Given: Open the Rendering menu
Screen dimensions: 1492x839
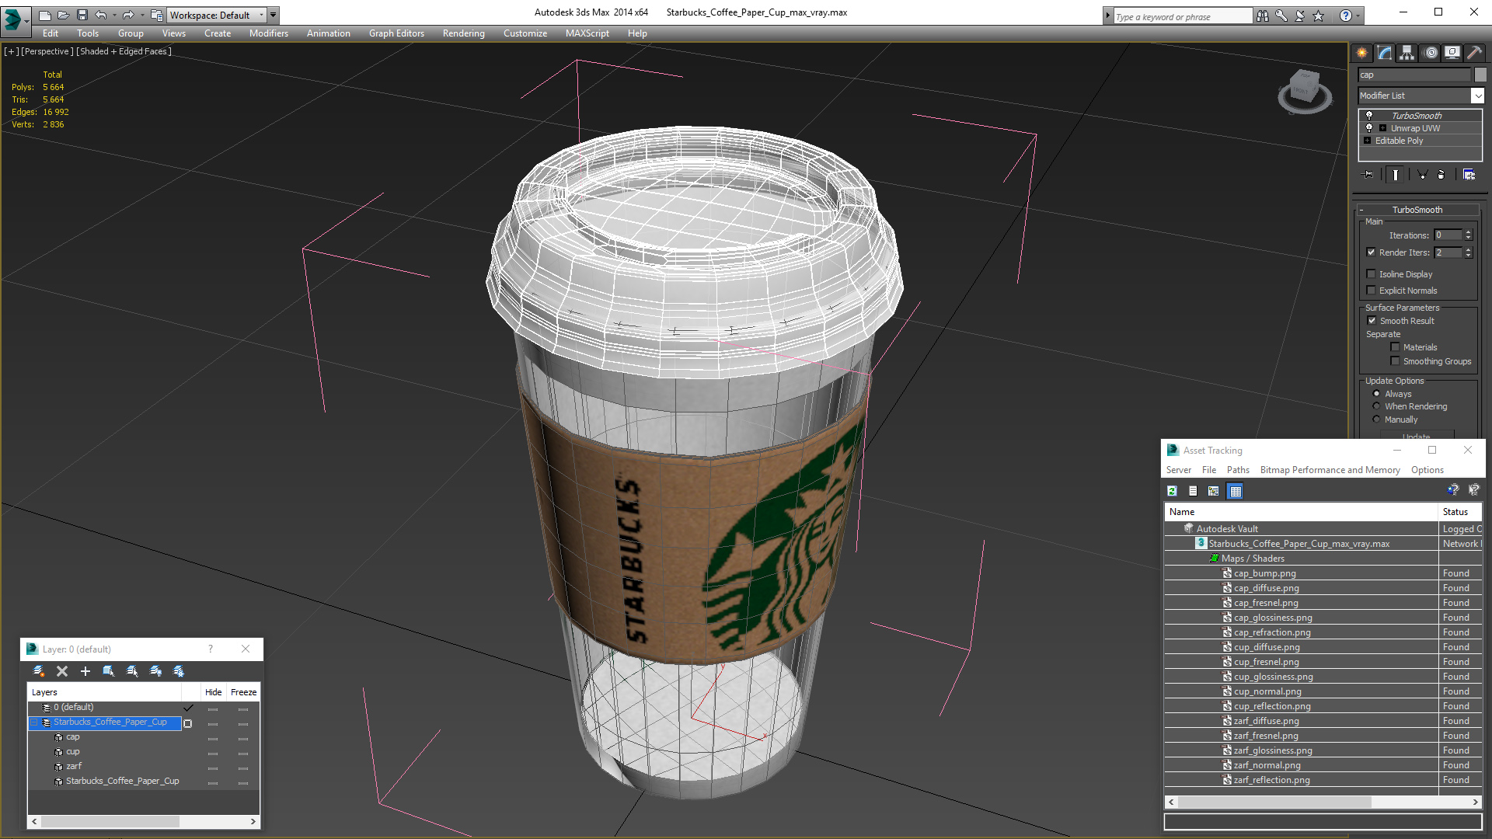Looking at the screenshot, I should pyautogui.click(x=463, y=33).
